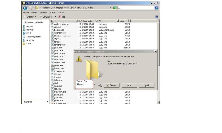The image size is (222, 133).
Task: Select javaw.exe file icon
Action: [53, 65]
